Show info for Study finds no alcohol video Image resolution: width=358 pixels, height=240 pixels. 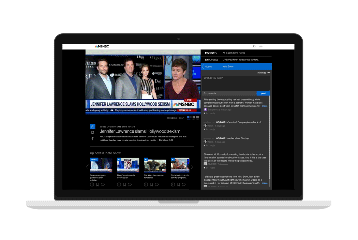pos(173,184)
